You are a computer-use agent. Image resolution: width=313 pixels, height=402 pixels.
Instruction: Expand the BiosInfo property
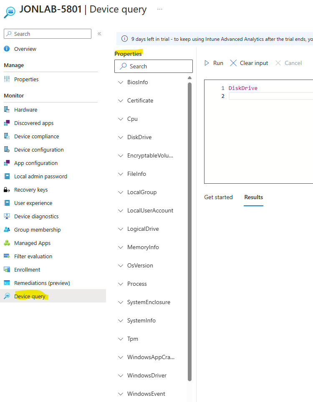click(x=121, y=82)
